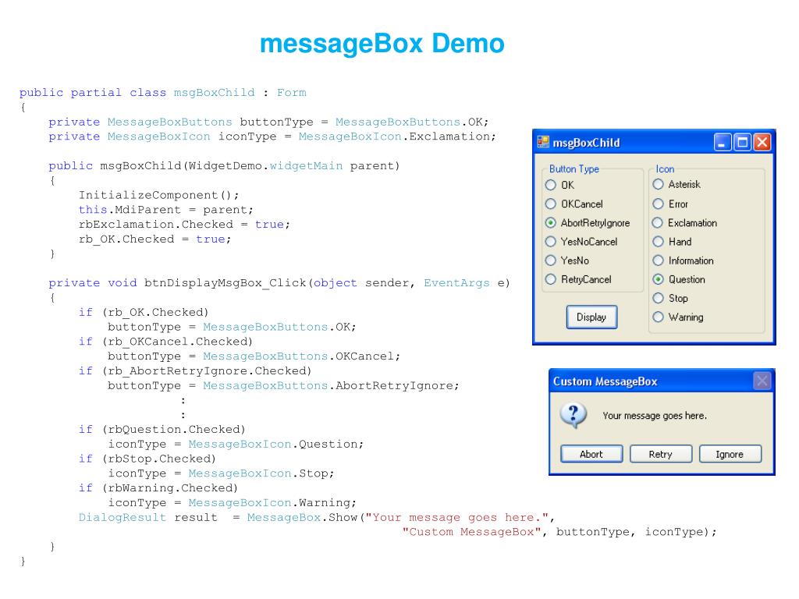This screenshot has width=799, height=599.
Task: Click disabled close X on Custom MessageBox
Action: pyautogui.click(x=762, y=381)
